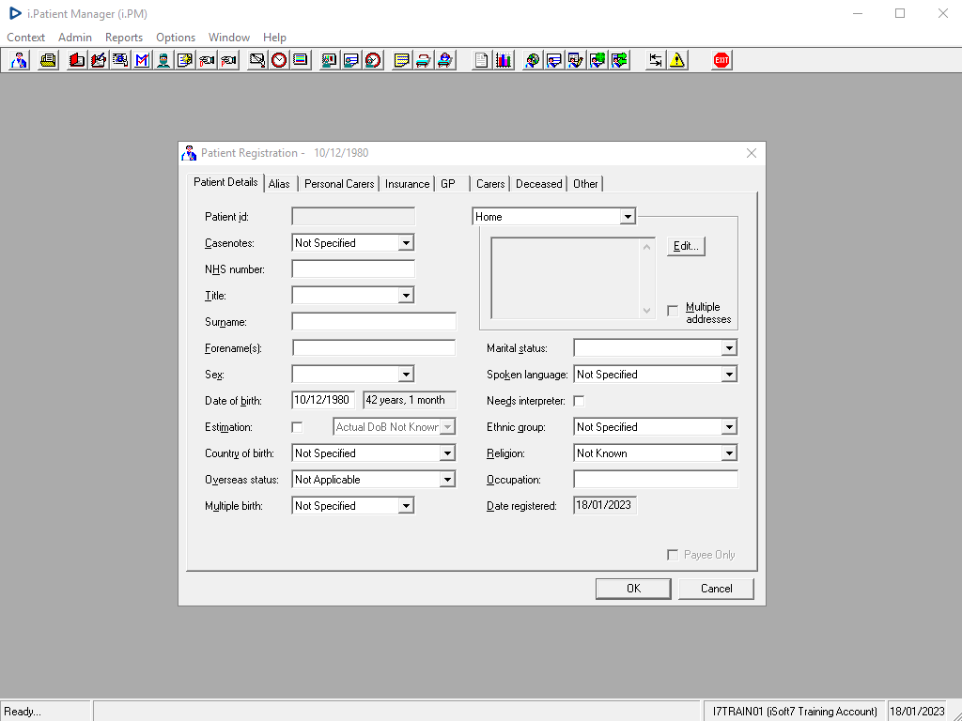The height and width of the screenshot is (721, 962).
Task: Click the colored stripes screen icon
Action: 301,60
